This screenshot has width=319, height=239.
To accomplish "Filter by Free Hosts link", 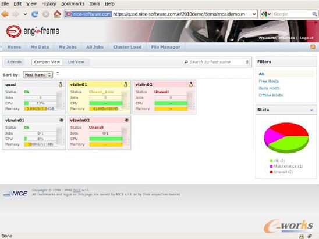I will click(269, 81).
